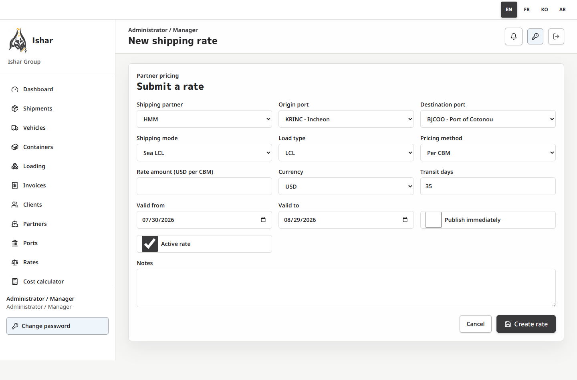
Task: Click the Valid to date field
Action: point(346,220)
